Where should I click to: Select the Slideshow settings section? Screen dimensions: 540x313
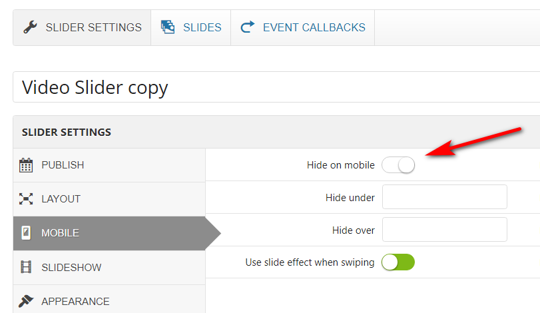click(x=109, y=268)
